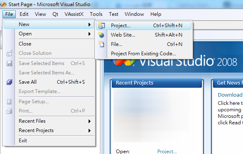Click the Print printer icon
243x154 pixels.
tap(9, 111)
